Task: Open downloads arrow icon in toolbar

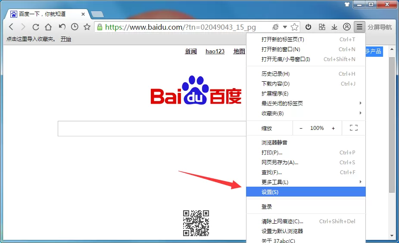Action: pos(334,27)
